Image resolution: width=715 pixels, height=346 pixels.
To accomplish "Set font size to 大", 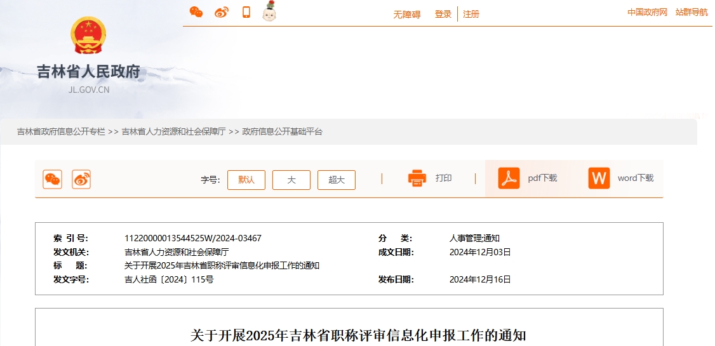I will [x=291, y=180].
